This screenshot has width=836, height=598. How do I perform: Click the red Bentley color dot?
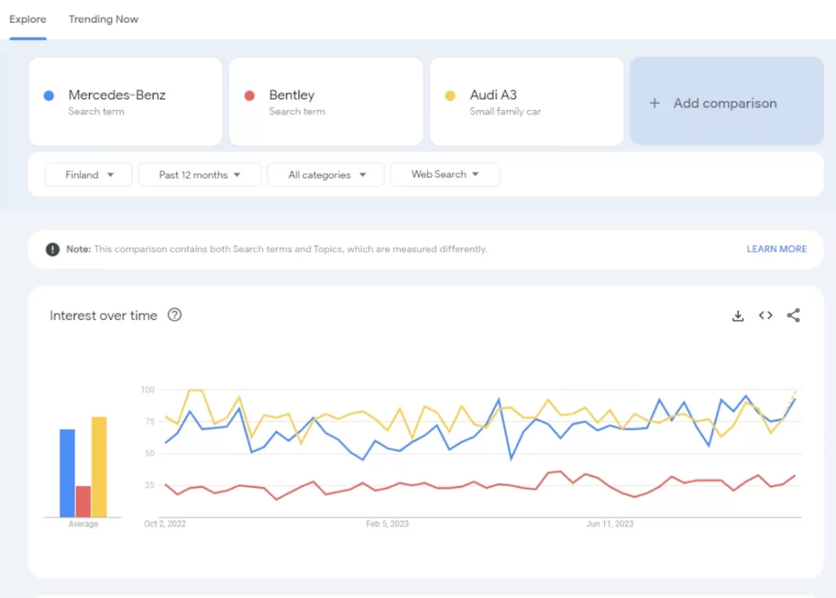(250, 96)
